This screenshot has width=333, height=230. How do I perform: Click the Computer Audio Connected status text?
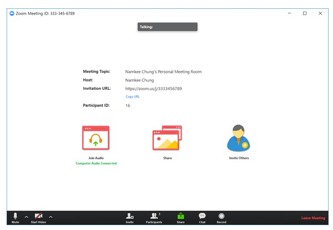96,163
